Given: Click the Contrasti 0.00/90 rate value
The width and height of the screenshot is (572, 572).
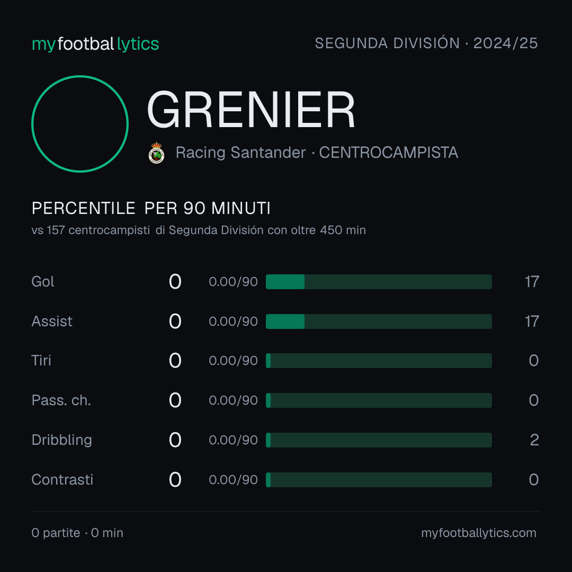Looking at the screenshot, I should [234, 480].
